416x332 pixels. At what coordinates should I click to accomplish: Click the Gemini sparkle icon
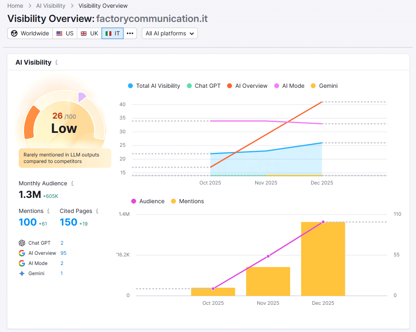[x=22, y=273]
